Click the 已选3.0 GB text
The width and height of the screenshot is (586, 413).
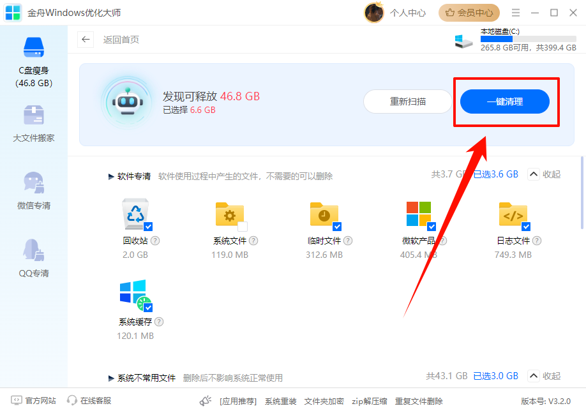pos(496,375)
